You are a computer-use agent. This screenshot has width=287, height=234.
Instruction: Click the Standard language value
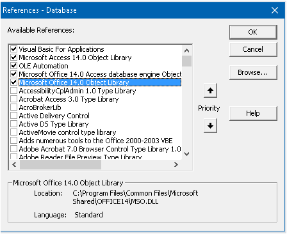tap(88, 215)
